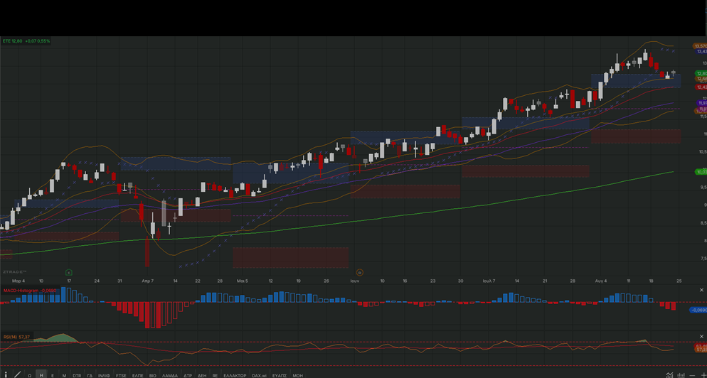Click the green 12,80 price tag
The image size is (707, 378).
(701, 73)
